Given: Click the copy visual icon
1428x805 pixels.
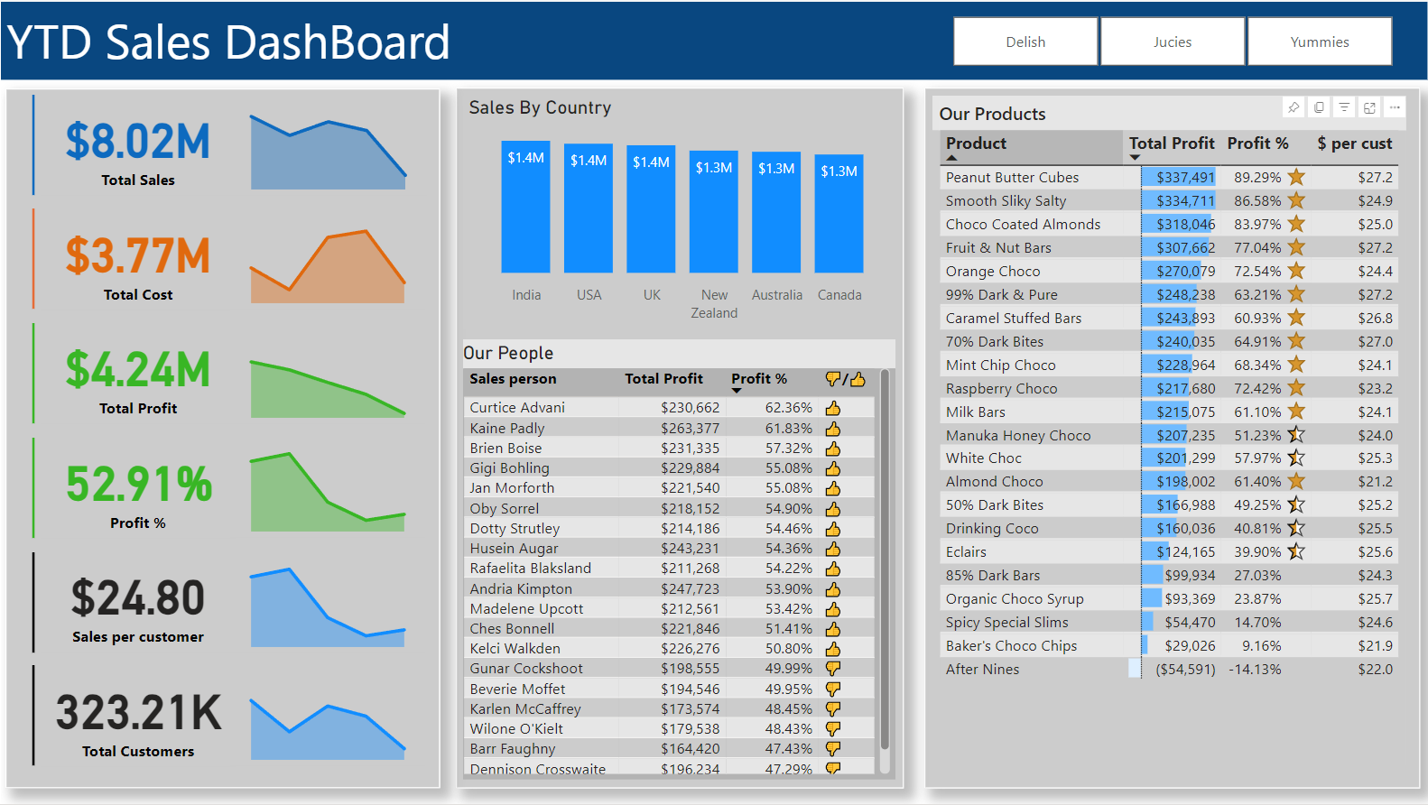Looking at the screenshot, I should coord(1319,107).
